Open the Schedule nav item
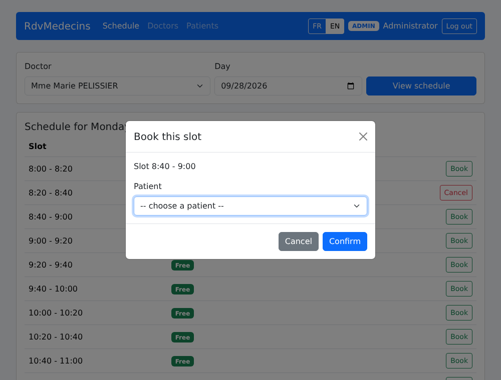 point(121,26)
